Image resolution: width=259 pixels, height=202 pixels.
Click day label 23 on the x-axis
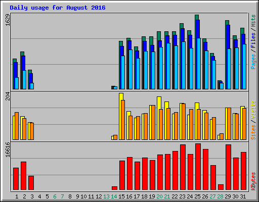click(182, 196)
